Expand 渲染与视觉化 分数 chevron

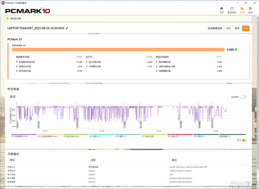click(x=157, y=66)
